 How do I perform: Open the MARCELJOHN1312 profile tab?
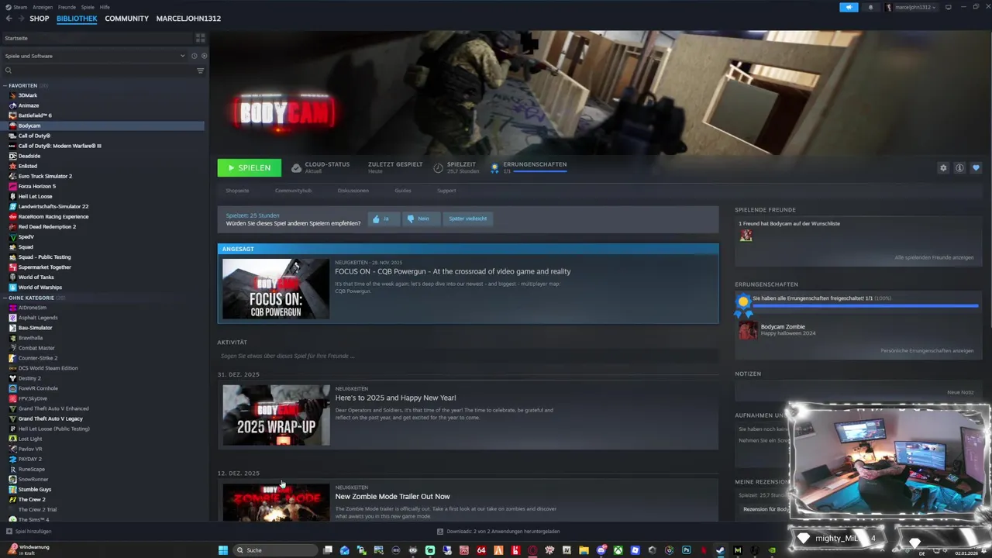point(188,19)
